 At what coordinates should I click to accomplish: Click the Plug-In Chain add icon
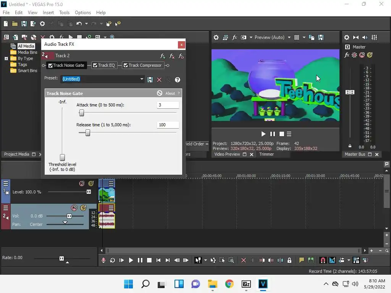(x=163, y=56)
